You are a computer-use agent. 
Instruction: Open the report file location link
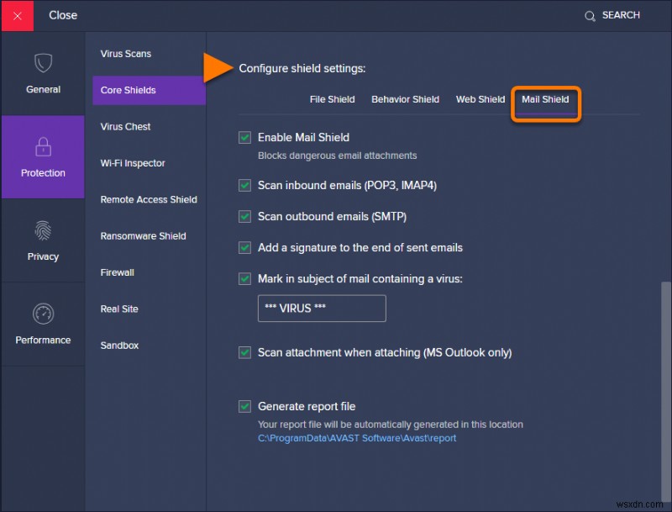[357, 438]
